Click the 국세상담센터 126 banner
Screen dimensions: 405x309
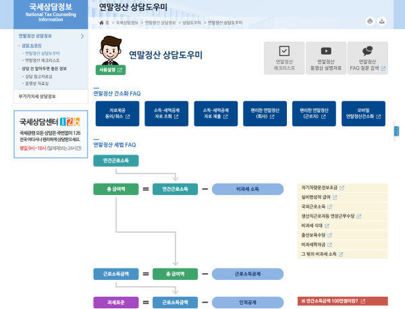tap(51, 134)
